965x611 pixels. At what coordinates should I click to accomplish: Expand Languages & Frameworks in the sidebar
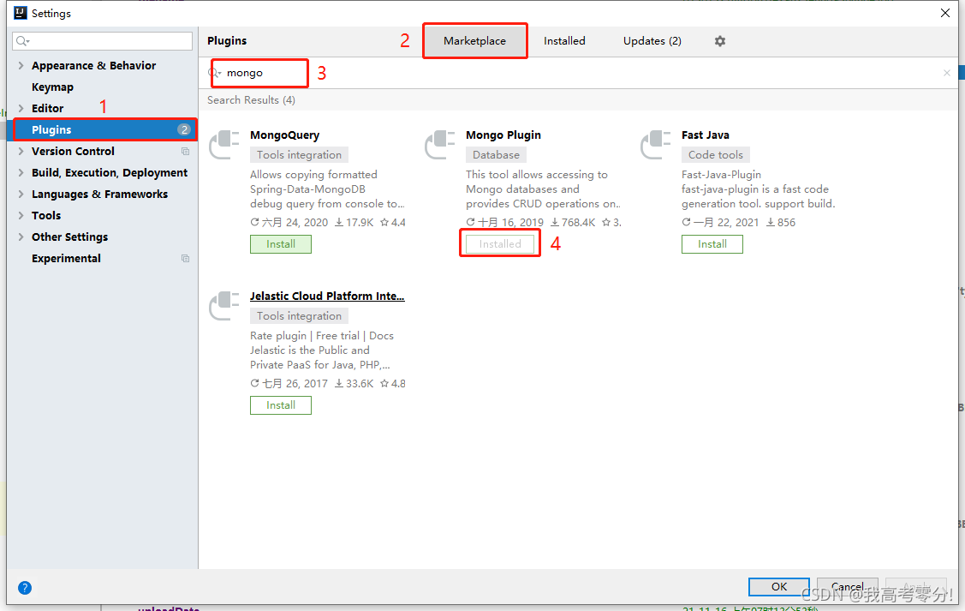tap(21, 194)
